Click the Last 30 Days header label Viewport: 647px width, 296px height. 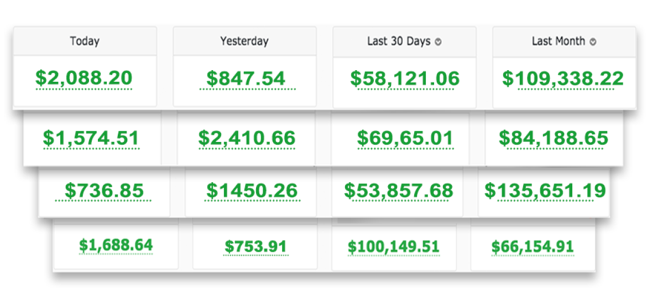(399, 41)
